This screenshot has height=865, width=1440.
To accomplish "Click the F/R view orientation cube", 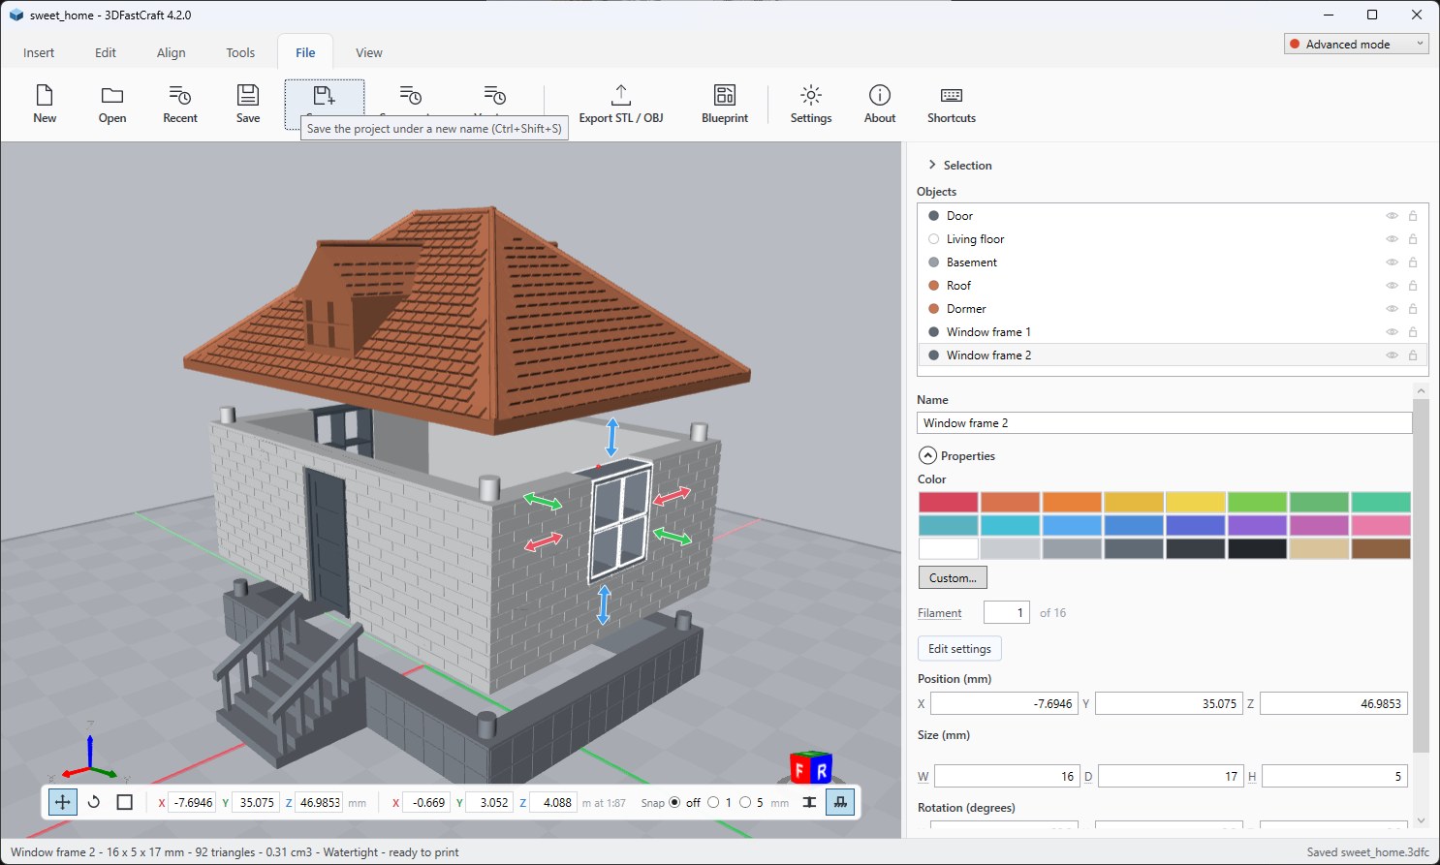I will pos(811,767).
